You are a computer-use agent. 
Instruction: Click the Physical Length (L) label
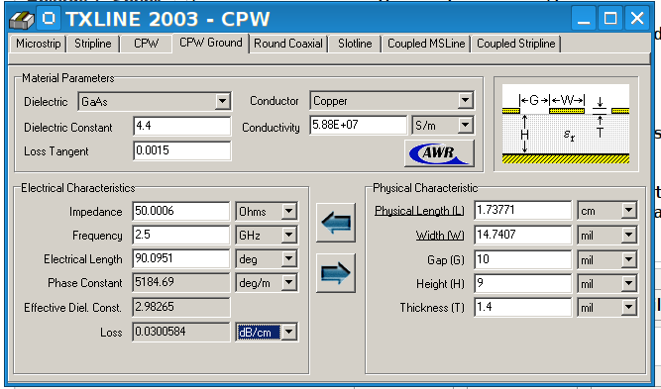(419, 211)
